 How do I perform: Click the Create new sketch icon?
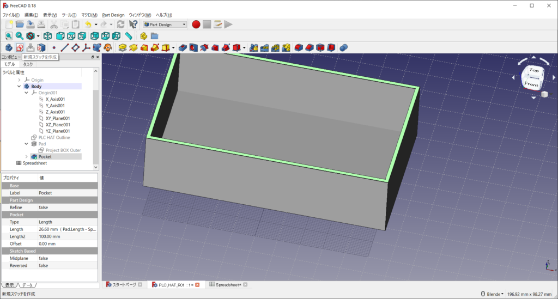[19, 48]
